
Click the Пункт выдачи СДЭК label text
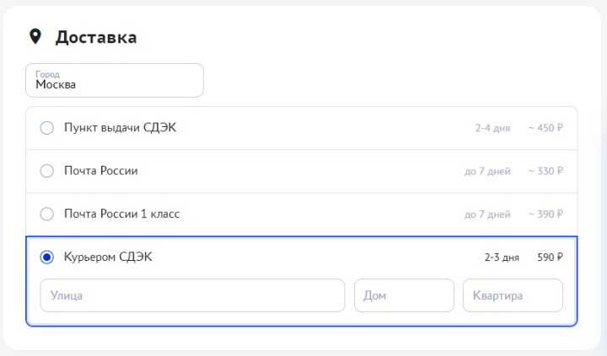pos(120,128)
